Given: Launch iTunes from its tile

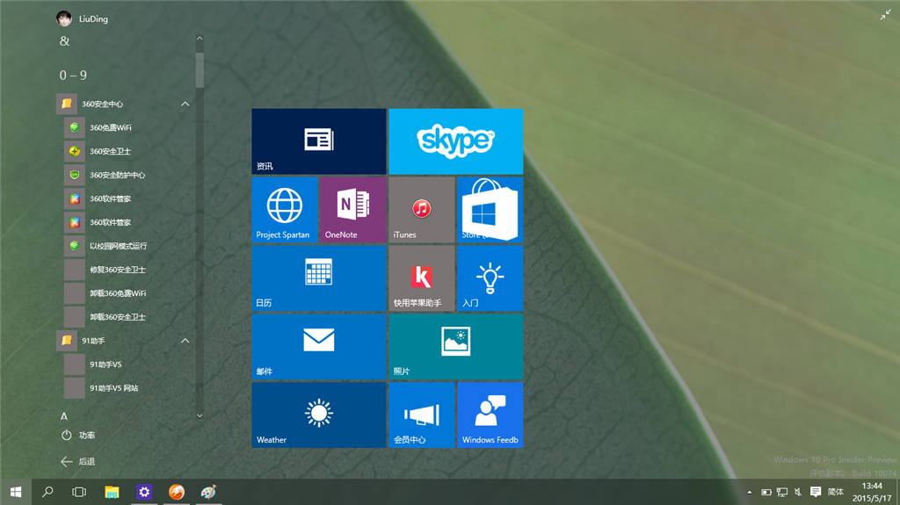Looking at the screenshot, I should pyautogui.click(x=421, y=209).
